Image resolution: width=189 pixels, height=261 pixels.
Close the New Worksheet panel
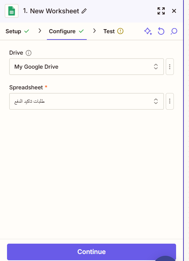[x=174, y=11]
